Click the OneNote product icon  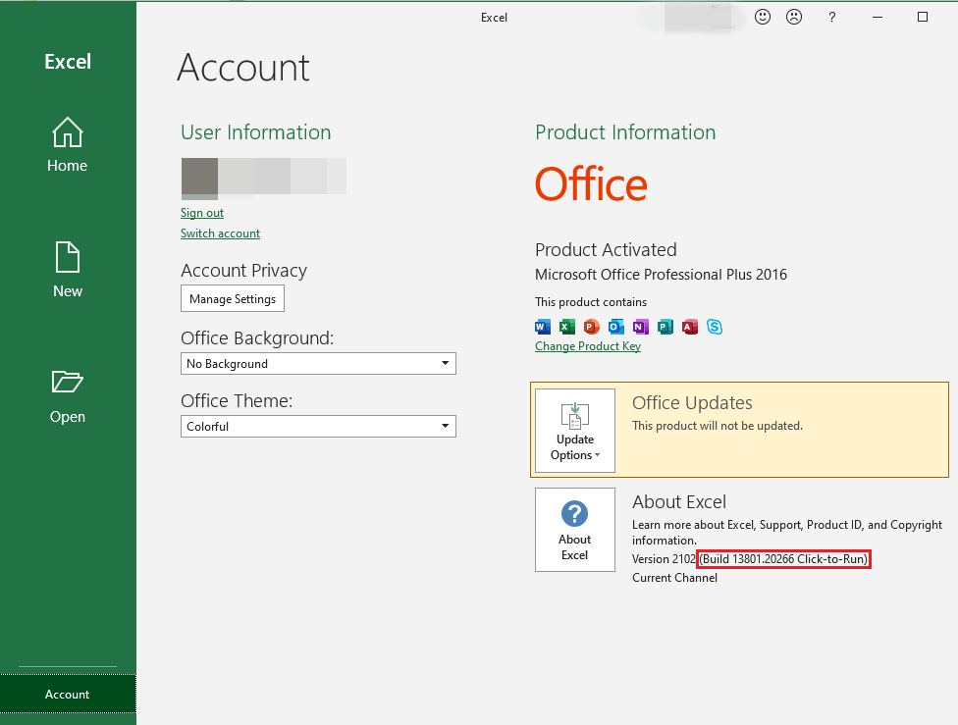tap(640, 327)
